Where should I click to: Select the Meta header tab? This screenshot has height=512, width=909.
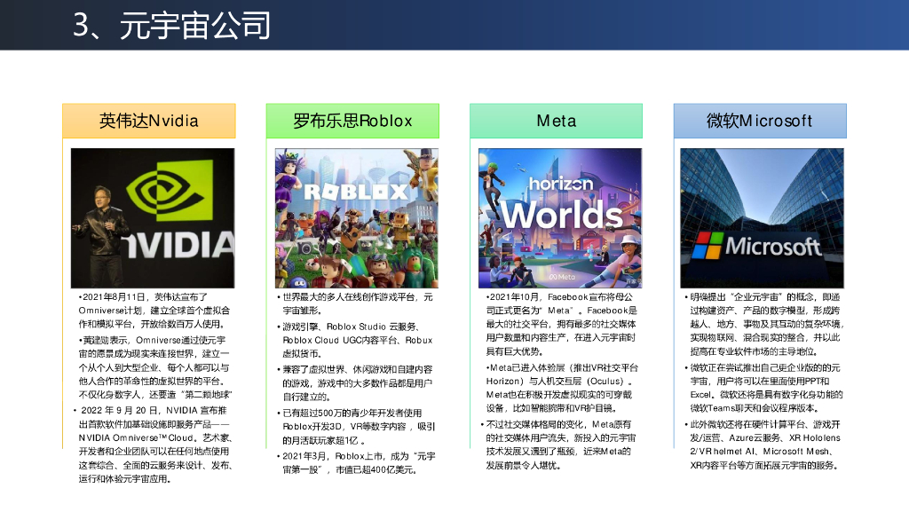pyautogui.click(x=557, y=121)
